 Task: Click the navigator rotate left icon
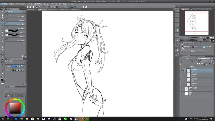[x=204, y=40]
